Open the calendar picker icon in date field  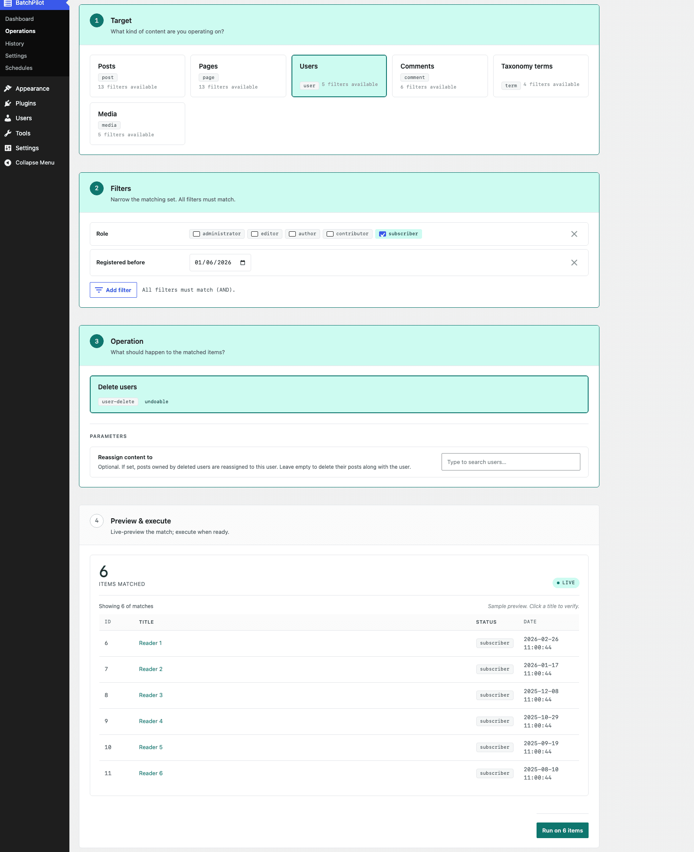click(x=243, y=263)
